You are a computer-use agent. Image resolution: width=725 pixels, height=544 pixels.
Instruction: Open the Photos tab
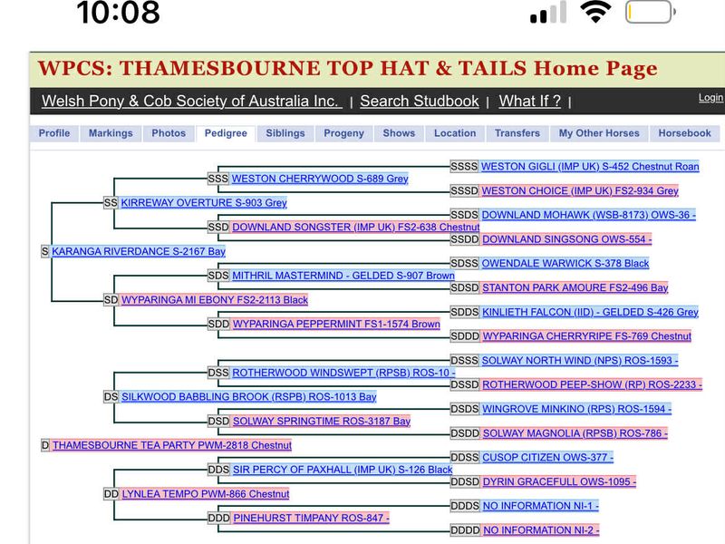pyautogui.click(x=169, y=133)
